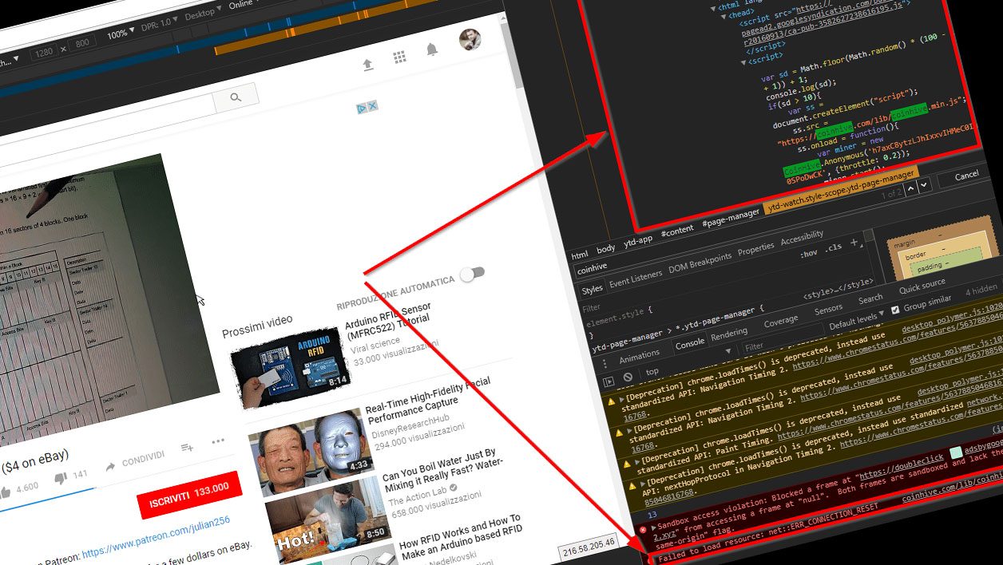Click the AdChoices triangle icon on ad
Screen dimensions: 1003x565
click(x=361, y=108)
